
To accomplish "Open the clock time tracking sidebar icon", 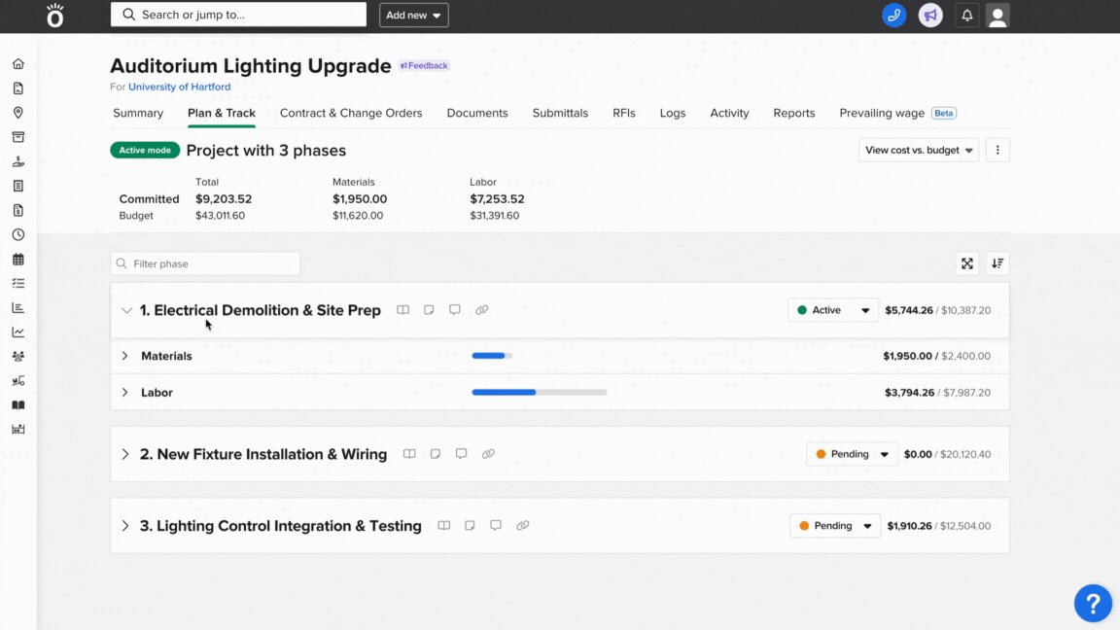I will point(17,234).
